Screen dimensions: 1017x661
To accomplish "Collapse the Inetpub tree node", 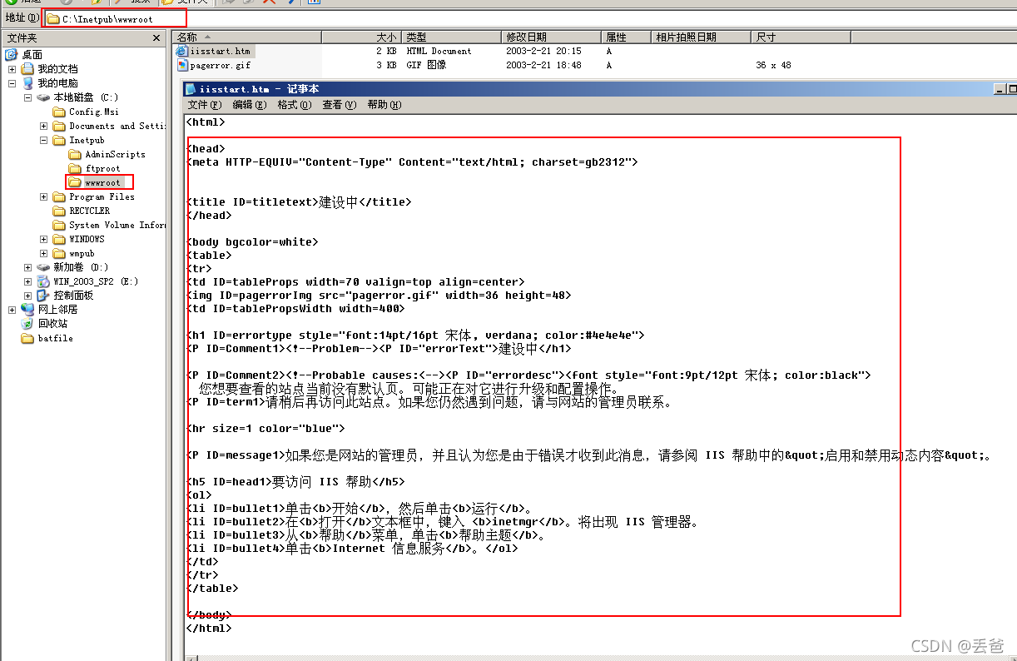I will (43, 140).
